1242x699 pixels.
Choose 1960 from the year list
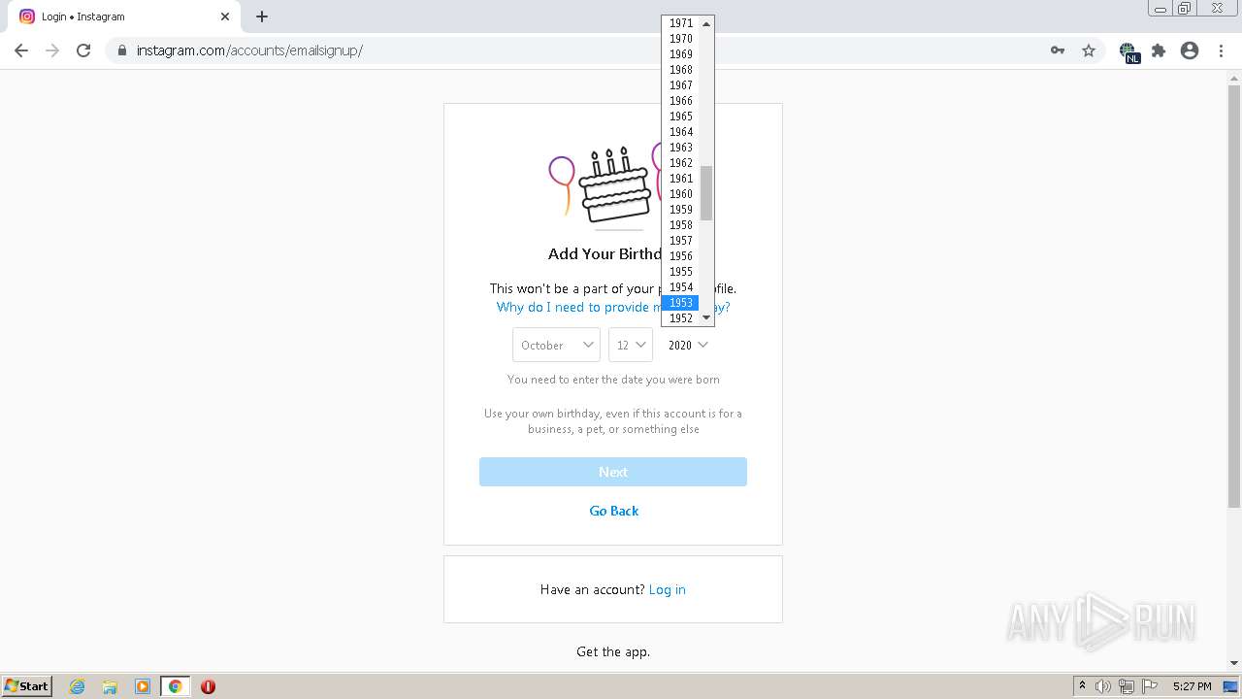680,194
